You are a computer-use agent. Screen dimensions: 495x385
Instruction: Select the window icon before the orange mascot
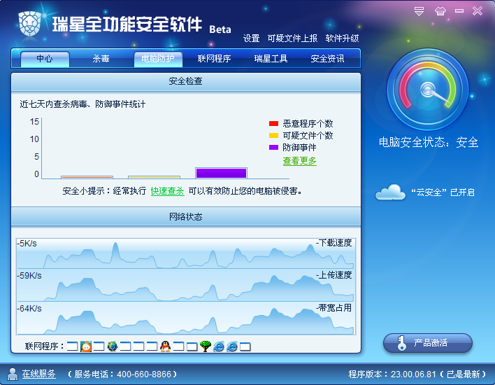pyautogui.click(x=72, y=346)
